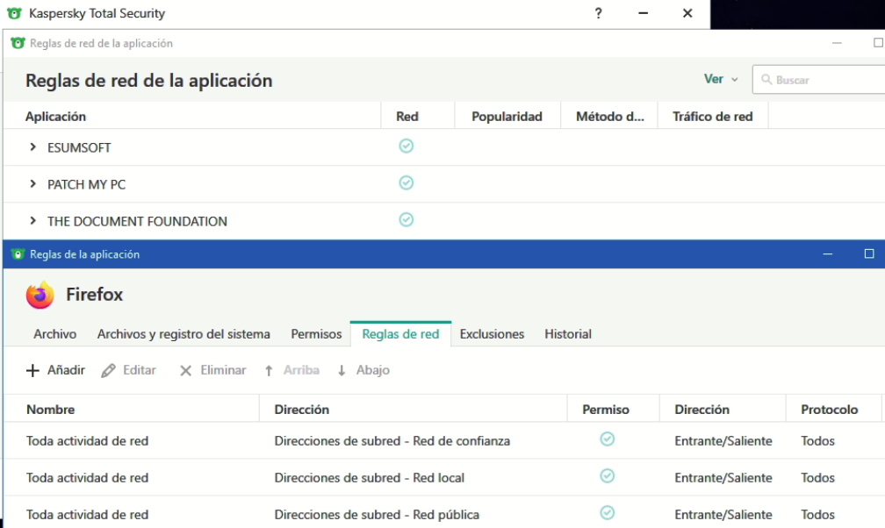885x528 pixels.
Task: Click Kaspersky icon in Reglas de red title bar
Action: click(18, 43)
